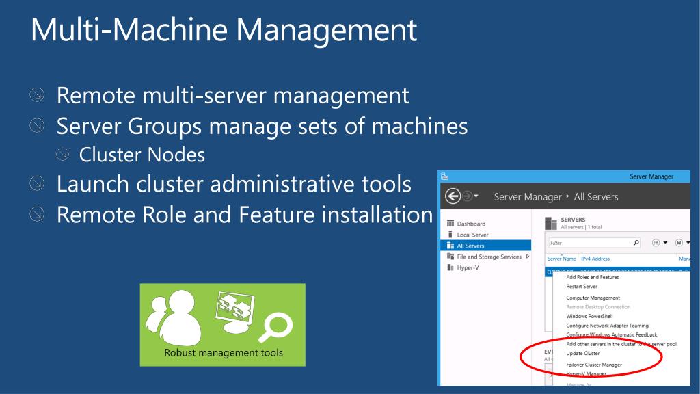Viewport: 700px width, 394px height.
Task: Click the SERVERS tile header icon
Action: tap(551, 223)
